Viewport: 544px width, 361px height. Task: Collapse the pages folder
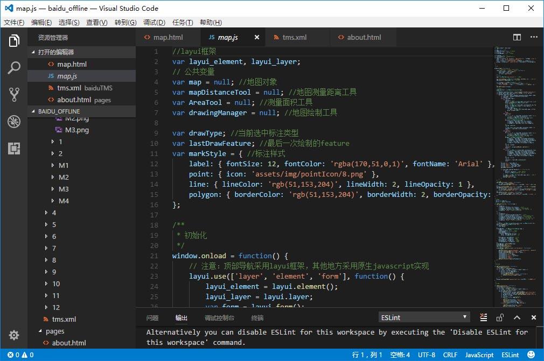click(40, 331)
